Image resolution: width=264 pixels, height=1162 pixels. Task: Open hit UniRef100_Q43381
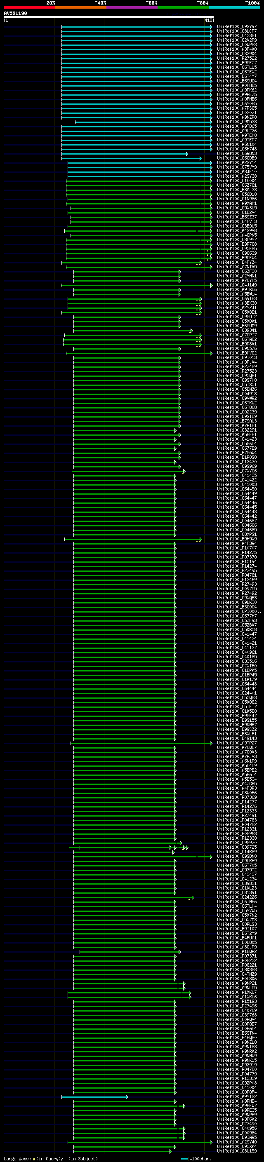click(236, 35)
